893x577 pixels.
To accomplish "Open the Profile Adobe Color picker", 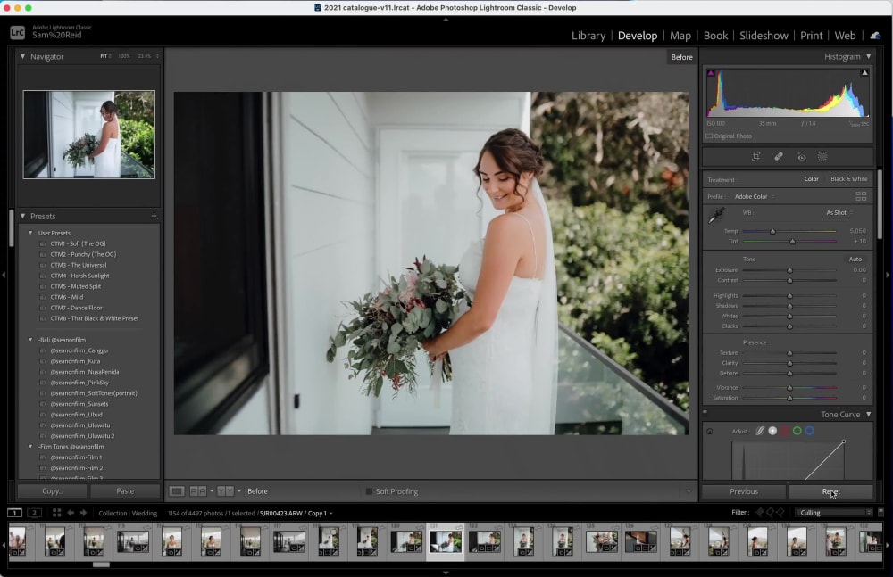I will pos(753,195).
